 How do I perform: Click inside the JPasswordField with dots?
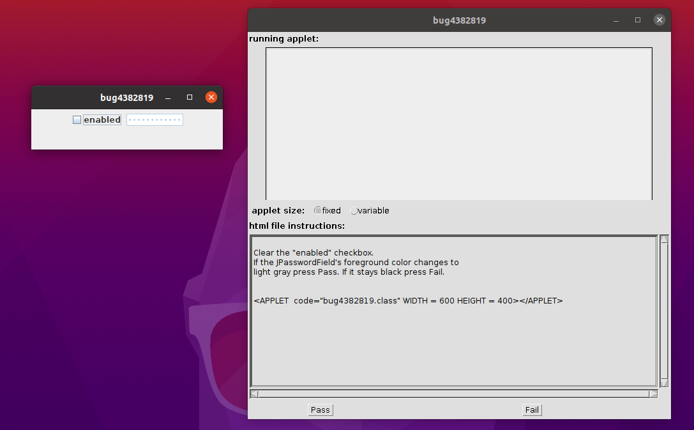tap(155, 120)
